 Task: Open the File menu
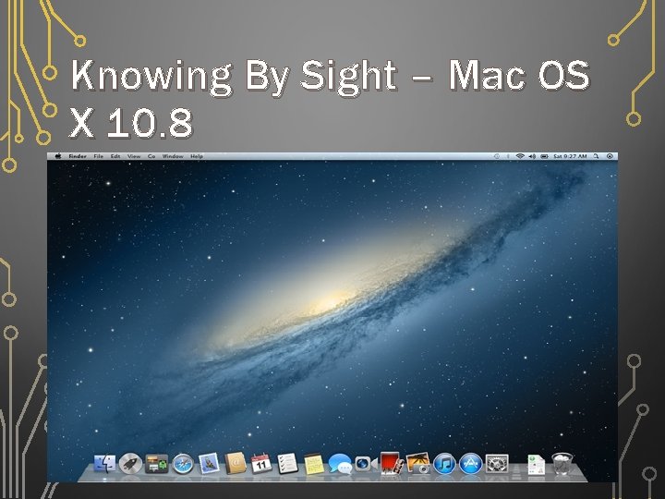99,156
